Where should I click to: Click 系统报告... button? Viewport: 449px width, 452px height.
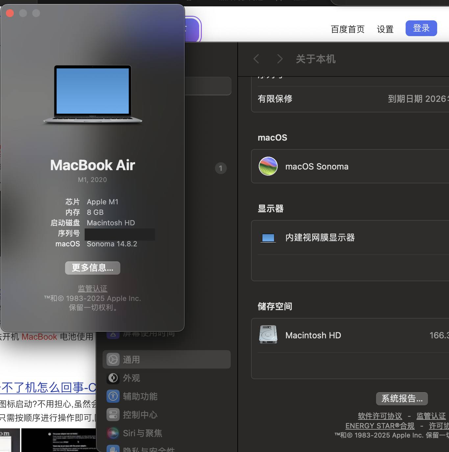402,399
